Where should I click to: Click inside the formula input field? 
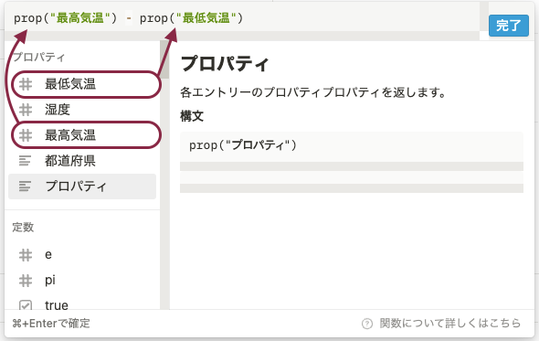click(242, 18)
